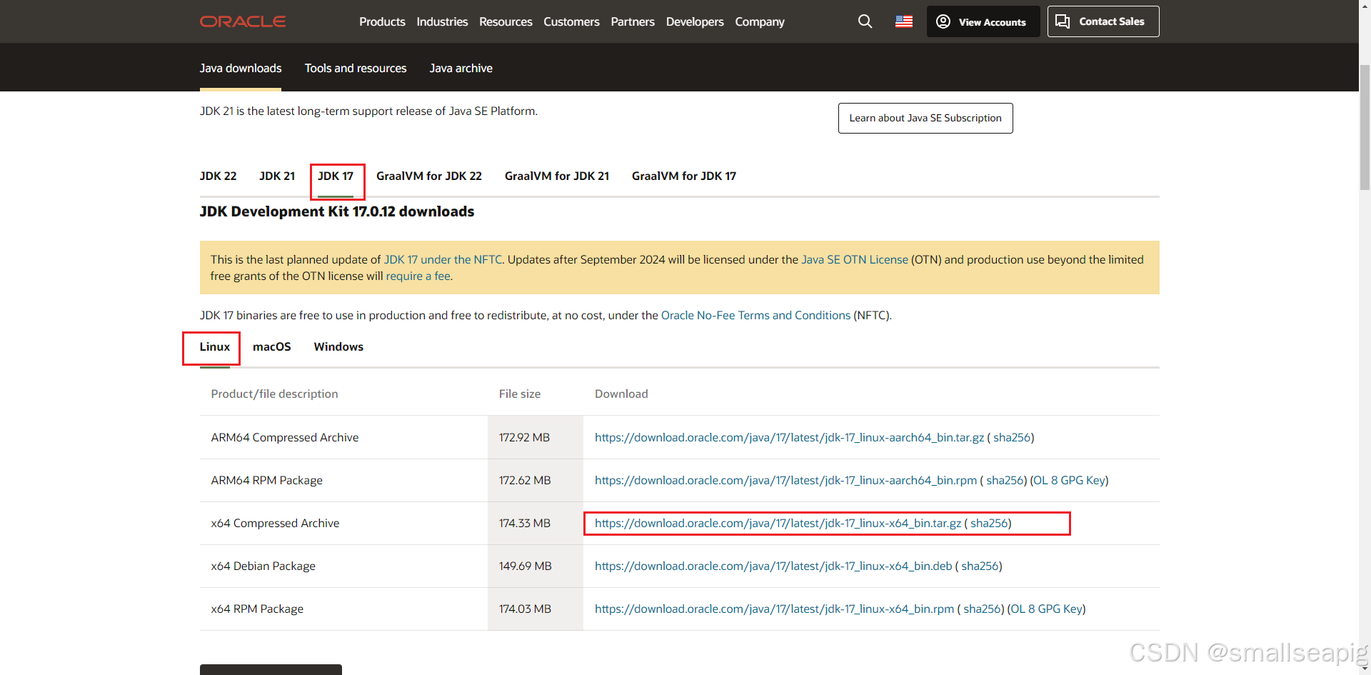Open OL 8 GPG Key for ARM64 RPM
The height and width of the screenshot is (675, 1371).
coord(1069,480)
